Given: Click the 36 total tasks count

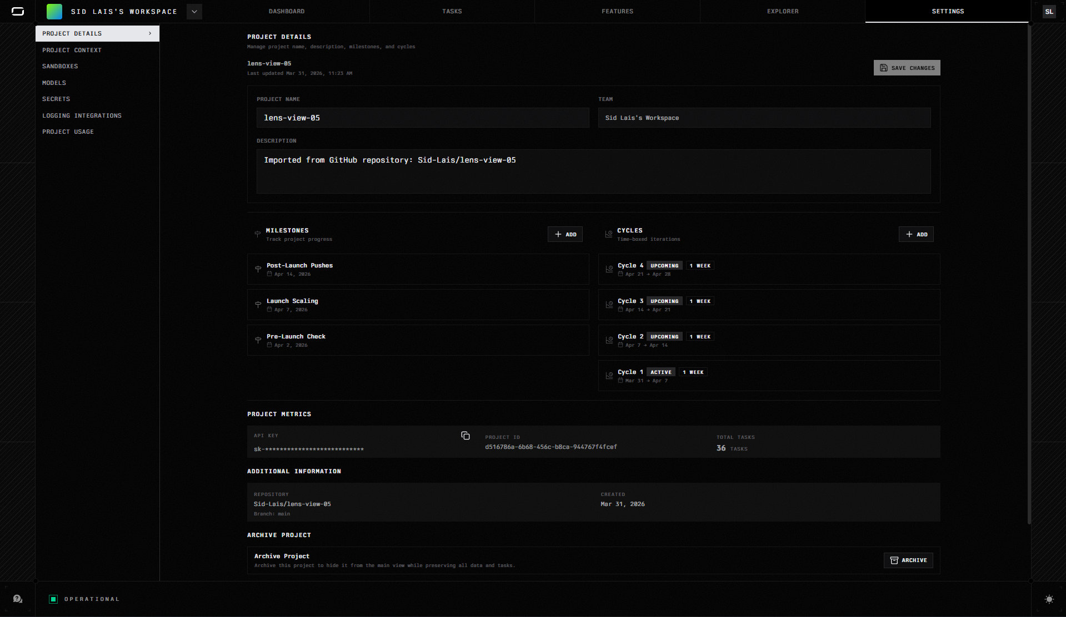Looking at the screenshot, I should tap(721, 448).
